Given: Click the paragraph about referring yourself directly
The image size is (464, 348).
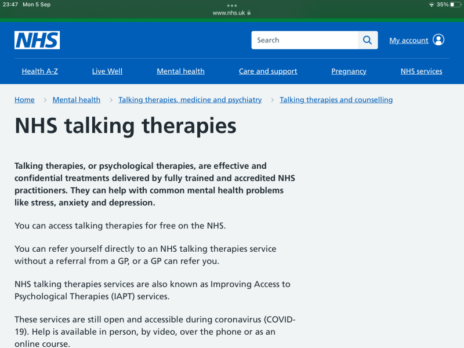Looking at the screenshot, I should point(146,255).
